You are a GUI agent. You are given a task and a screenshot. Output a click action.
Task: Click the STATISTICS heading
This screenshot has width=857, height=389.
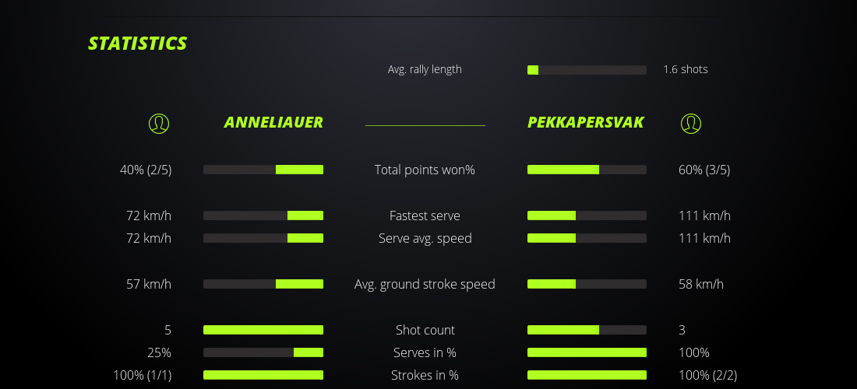tap(138, 44)
